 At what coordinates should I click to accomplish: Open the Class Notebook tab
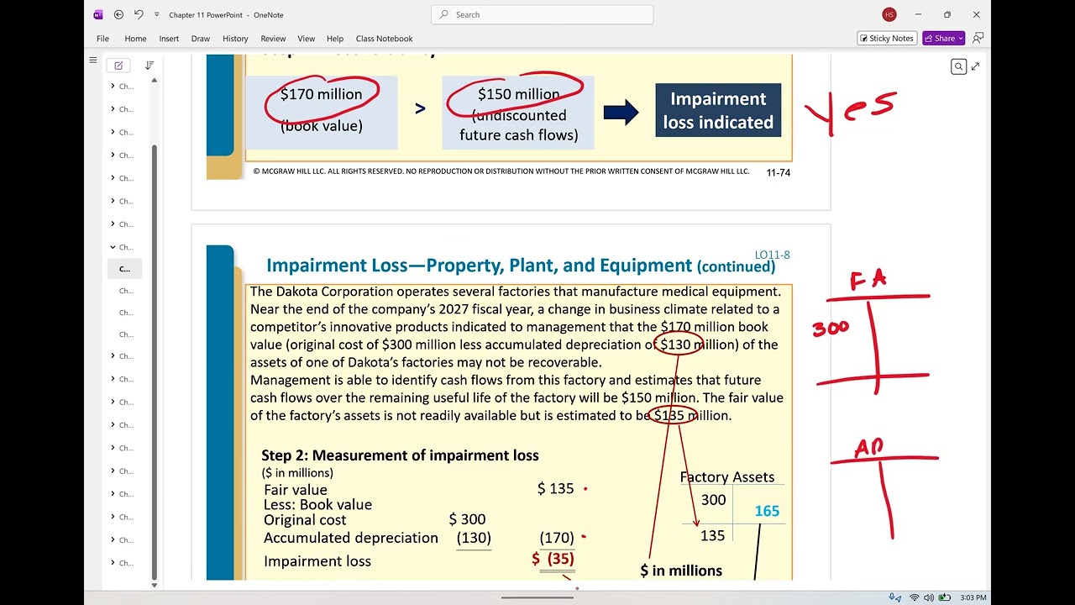(384, 39)
